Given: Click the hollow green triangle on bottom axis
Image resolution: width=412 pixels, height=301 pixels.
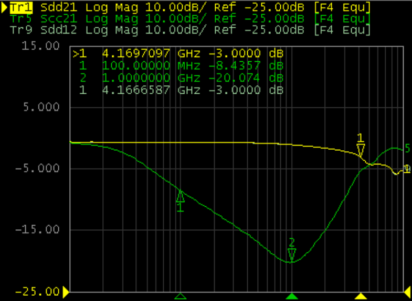Looking at the screenshot, I should click(x=180, y=296).
